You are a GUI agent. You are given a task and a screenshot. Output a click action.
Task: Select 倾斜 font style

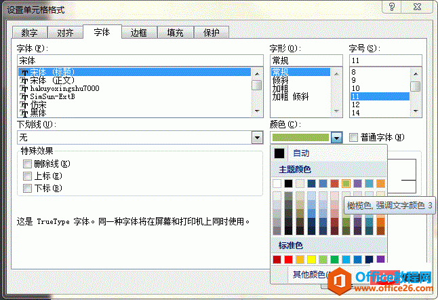click(300, 81)
